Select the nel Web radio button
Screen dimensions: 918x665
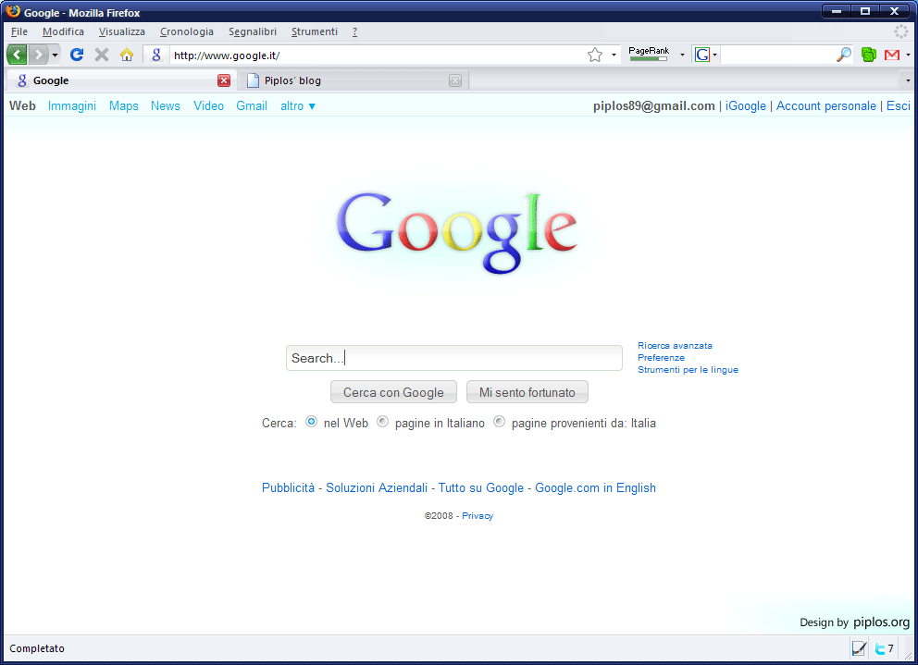(312, 422)
